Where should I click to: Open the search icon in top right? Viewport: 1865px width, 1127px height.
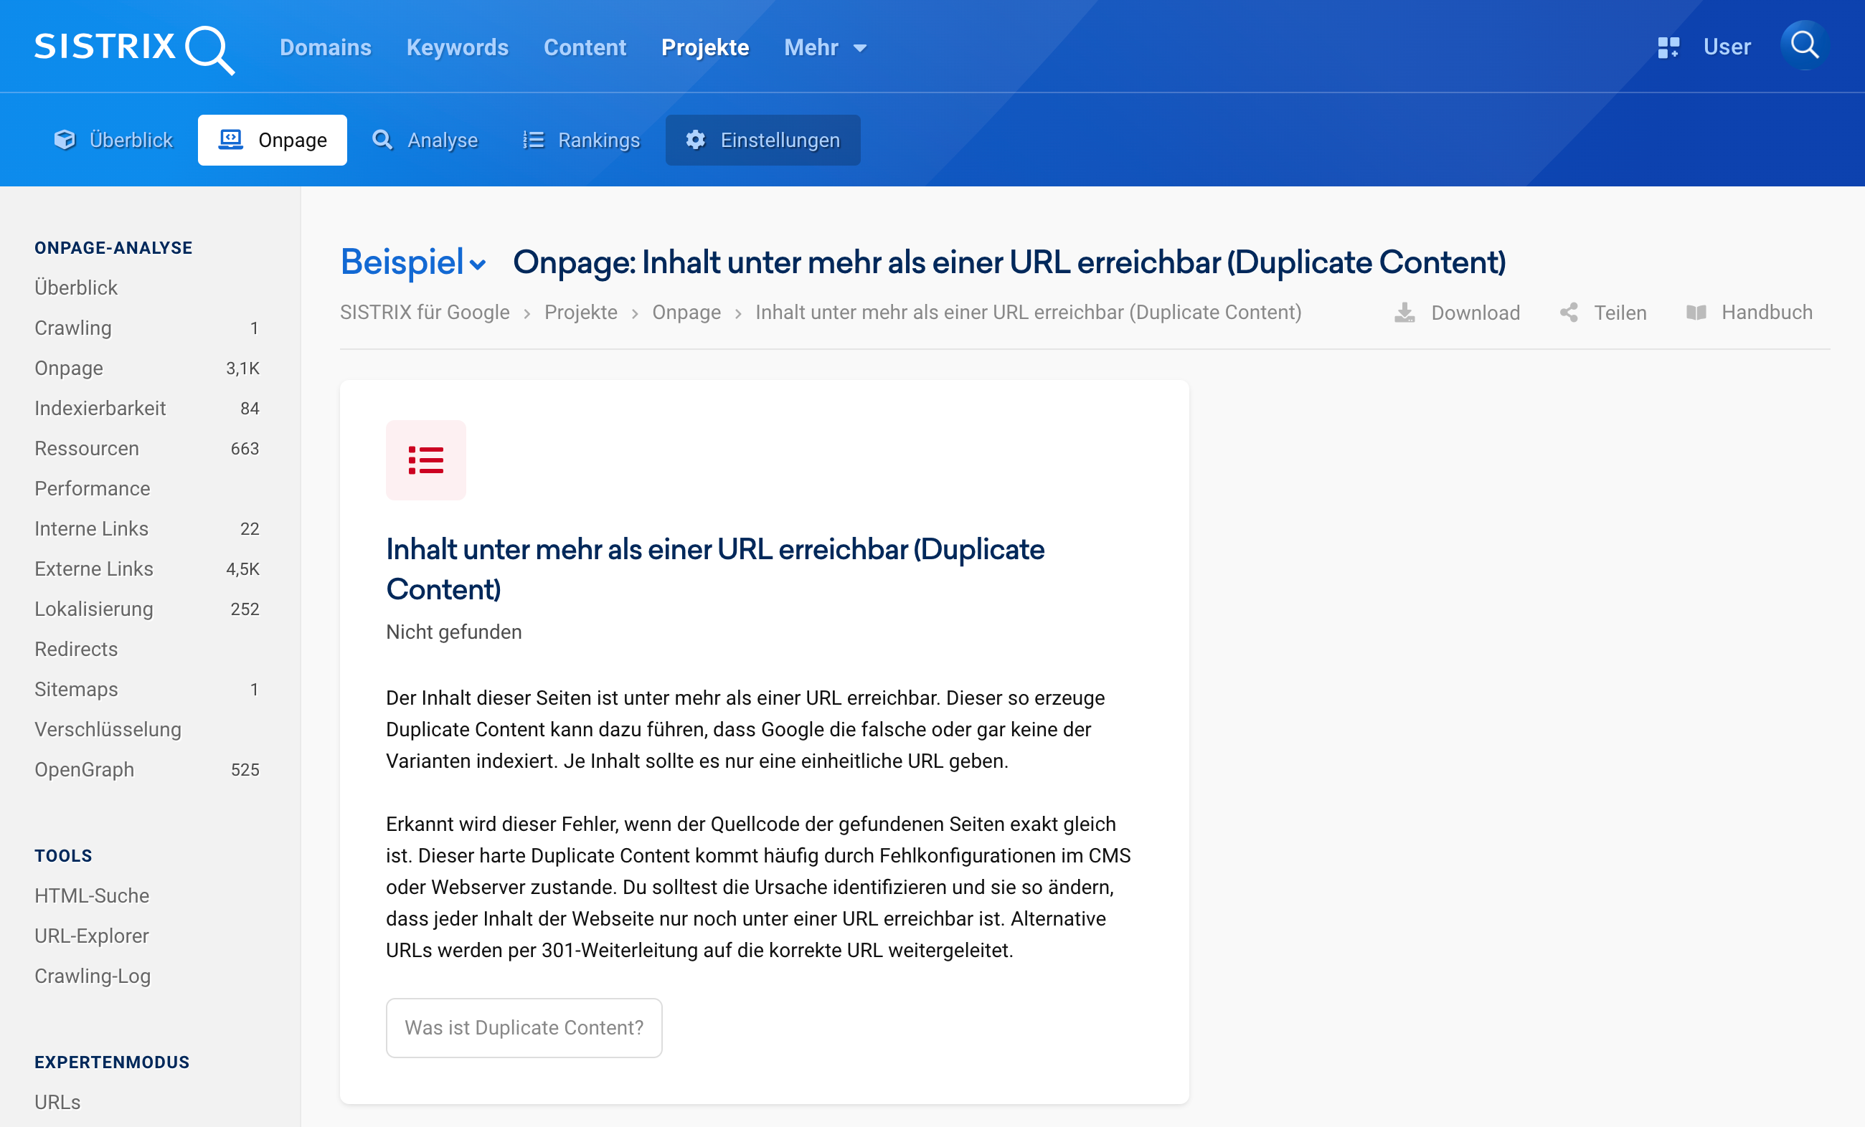click(x=1805, y=45)
